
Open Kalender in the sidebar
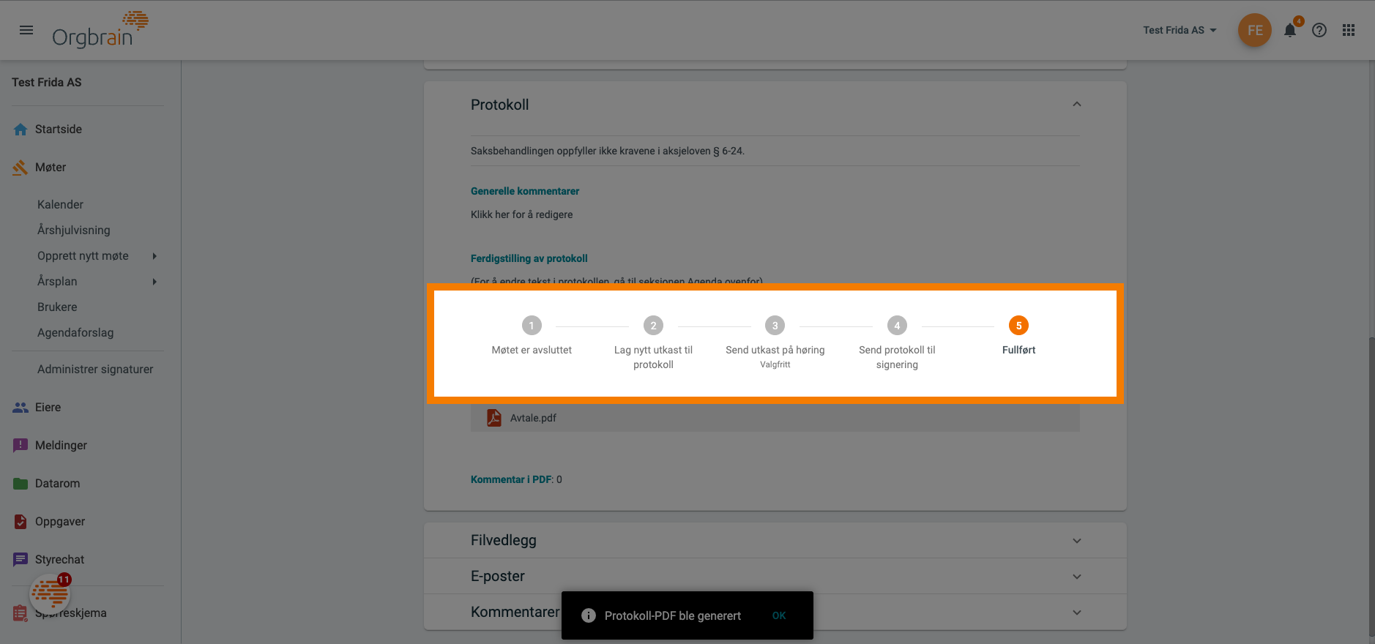tap(60, 205)
